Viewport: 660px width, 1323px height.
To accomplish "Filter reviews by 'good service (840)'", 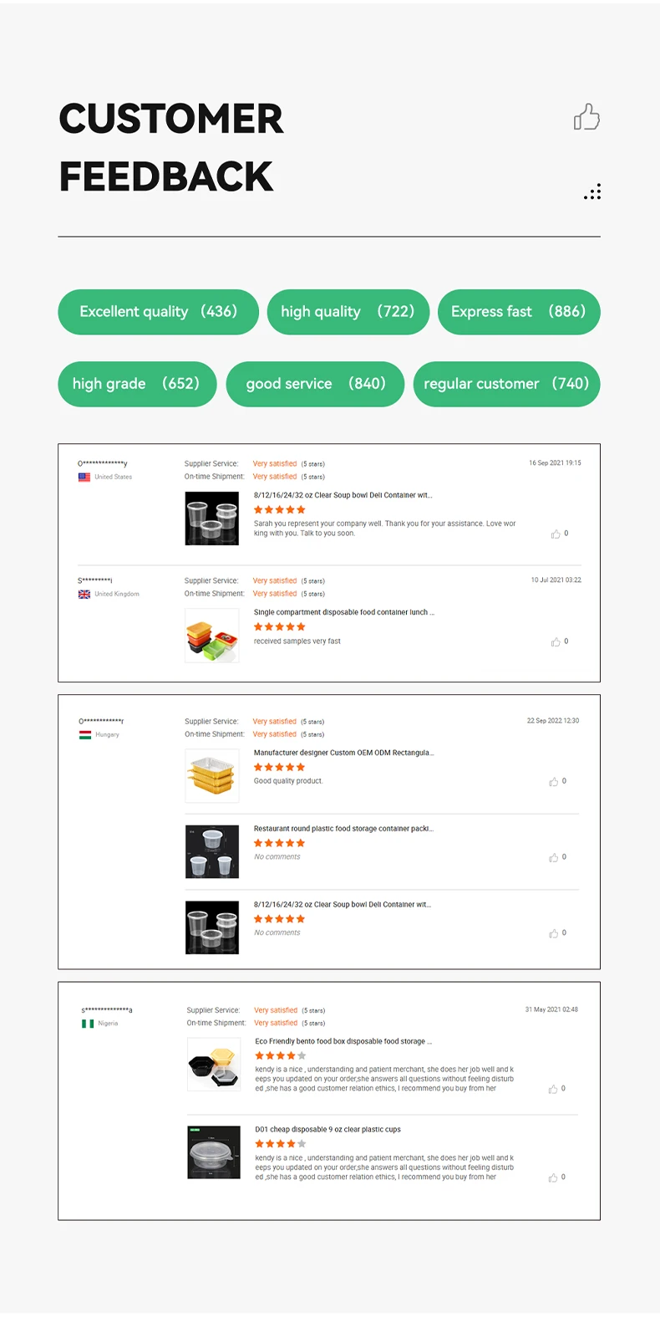I will (x=315, y=384).
